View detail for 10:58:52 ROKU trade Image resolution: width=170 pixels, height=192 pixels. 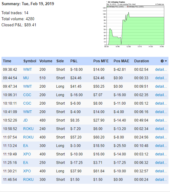(161, 129)
